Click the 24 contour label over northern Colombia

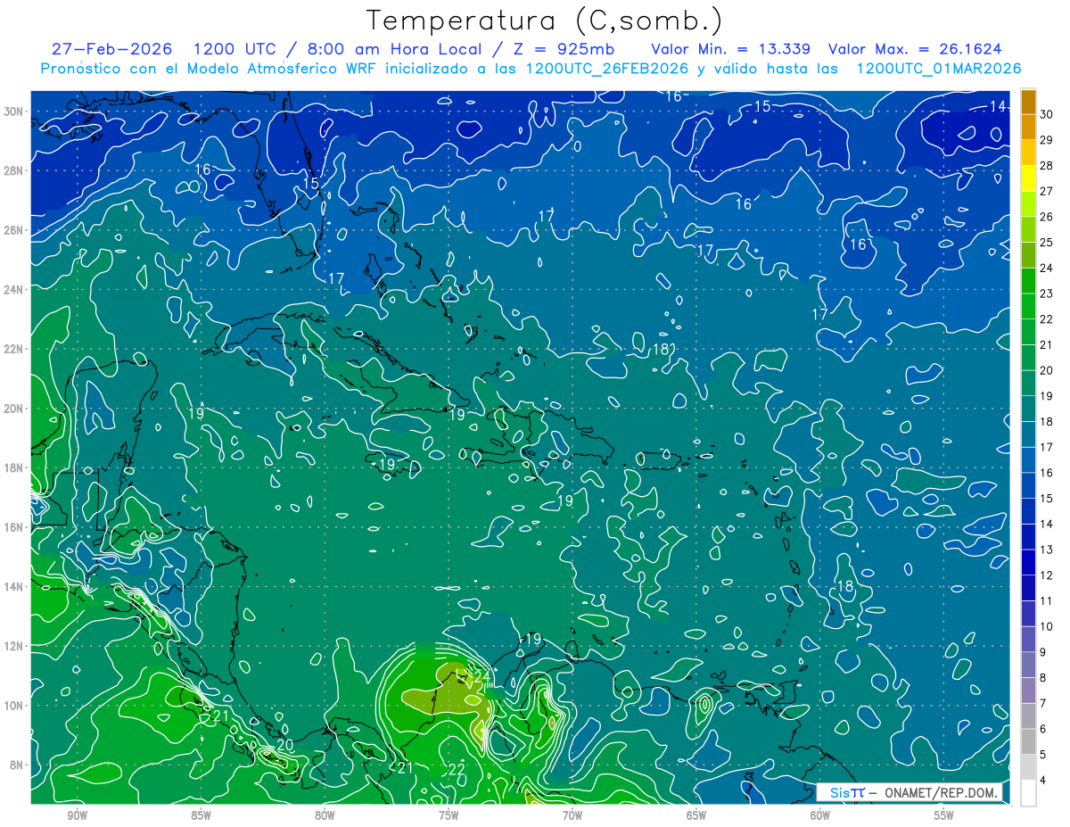(x=482, y=677)
